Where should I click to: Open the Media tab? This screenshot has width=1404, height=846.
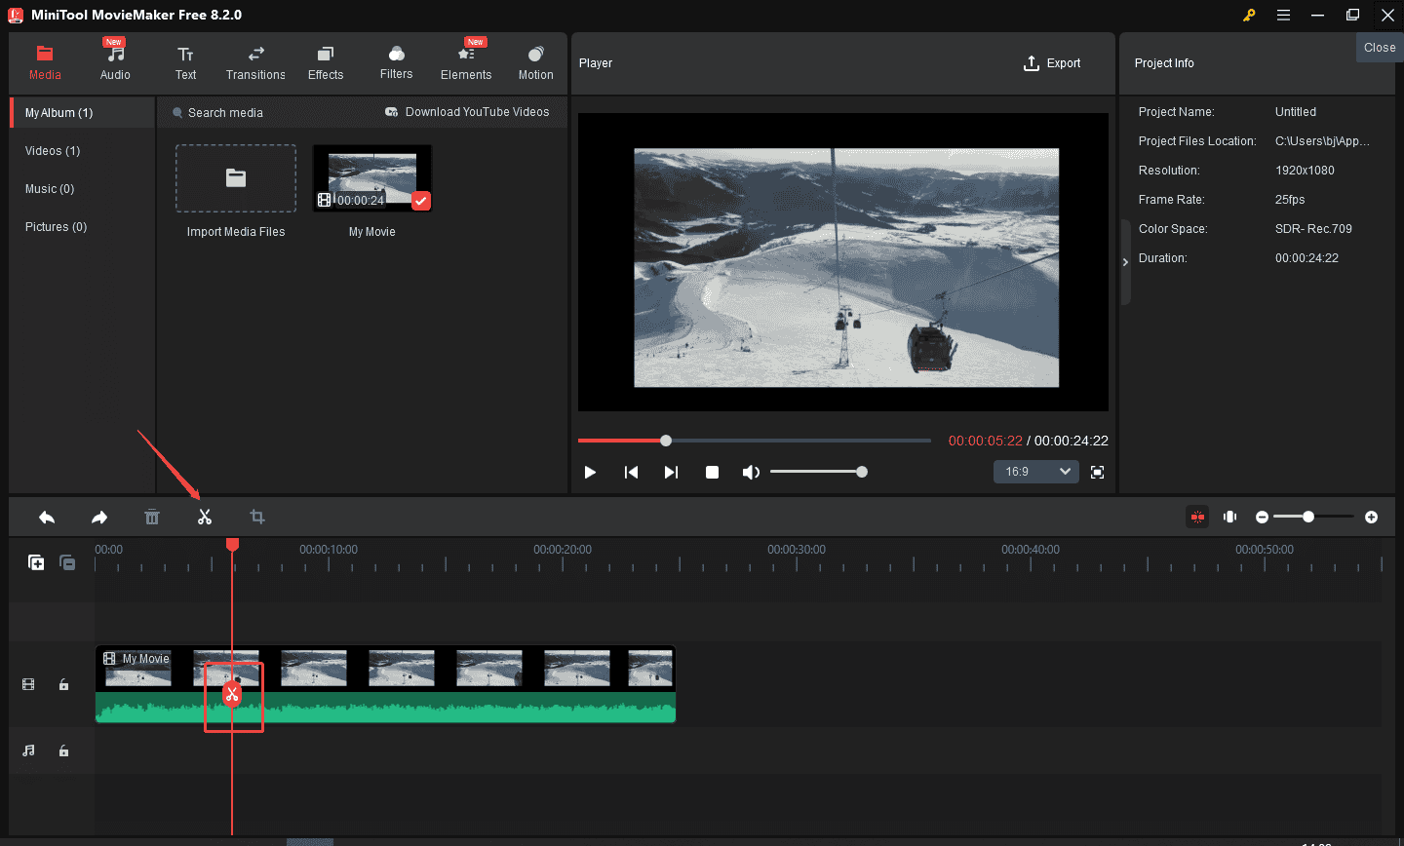coord(45,63)
